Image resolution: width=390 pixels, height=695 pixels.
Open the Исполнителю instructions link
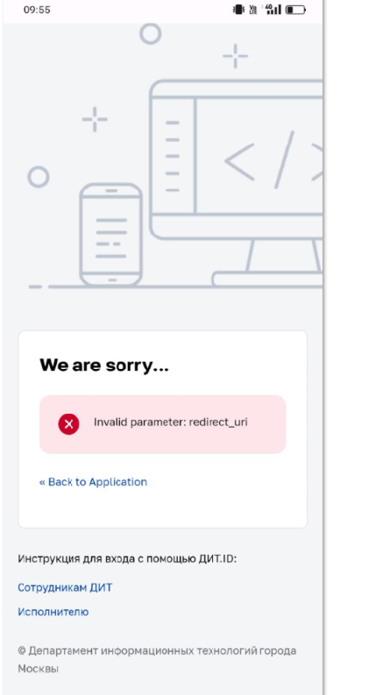(53, 612)
